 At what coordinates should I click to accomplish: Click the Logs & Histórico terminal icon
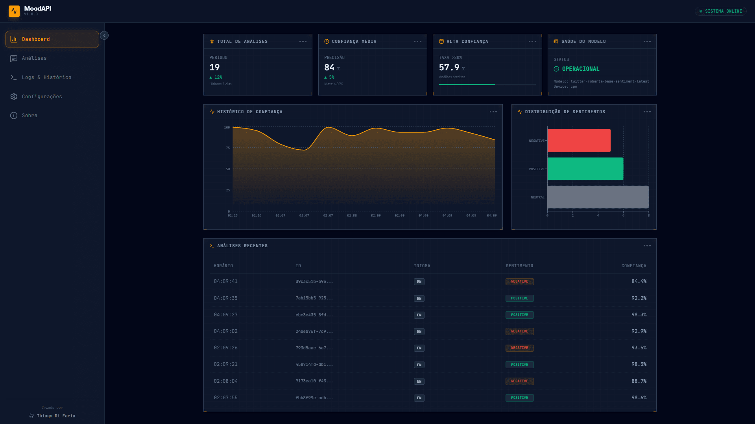click(14, 77)
